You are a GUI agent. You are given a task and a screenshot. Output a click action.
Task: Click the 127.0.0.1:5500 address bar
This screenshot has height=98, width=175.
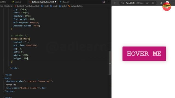point(135,3)
